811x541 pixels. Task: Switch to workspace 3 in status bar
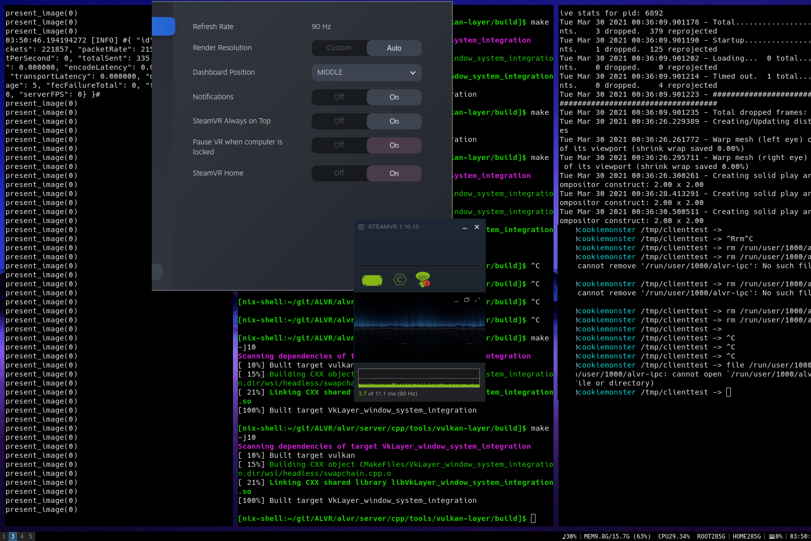click(x=13, y=536)
